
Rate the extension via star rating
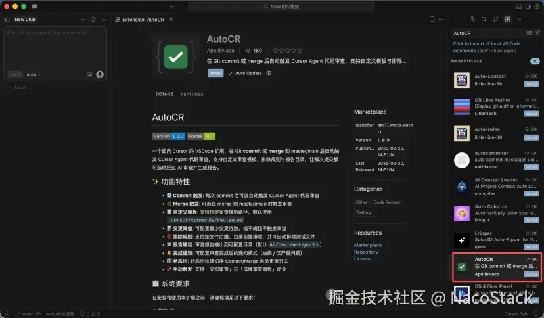click(x=288, y=51)
